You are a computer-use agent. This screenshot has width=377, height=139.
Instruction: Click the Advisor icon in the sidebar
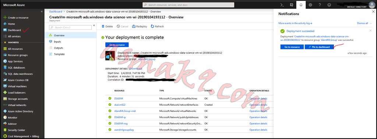pos(5,124)
